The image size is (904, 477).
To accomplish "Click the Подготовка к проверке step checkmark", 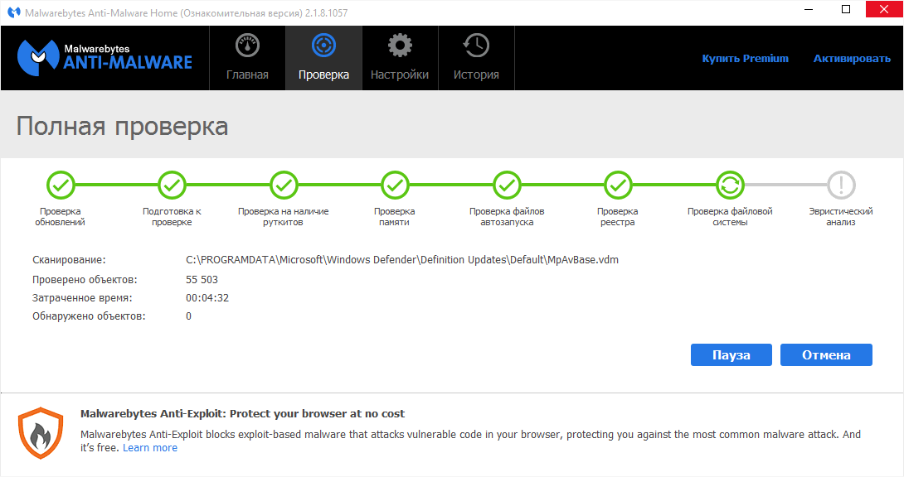I will [172, 185].
